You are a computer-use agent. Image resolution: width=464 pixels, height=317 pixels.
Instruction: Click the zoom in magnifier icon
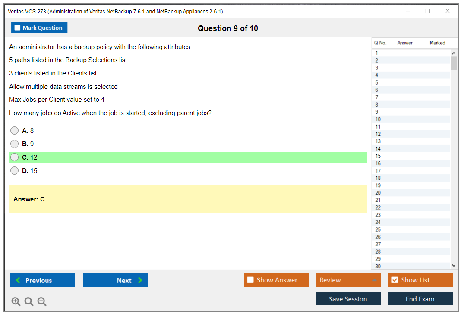tap(16, 302)
